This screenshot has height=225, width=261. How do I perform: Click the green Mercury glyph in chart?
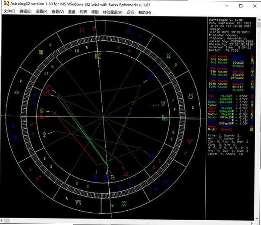pos(42,111)
